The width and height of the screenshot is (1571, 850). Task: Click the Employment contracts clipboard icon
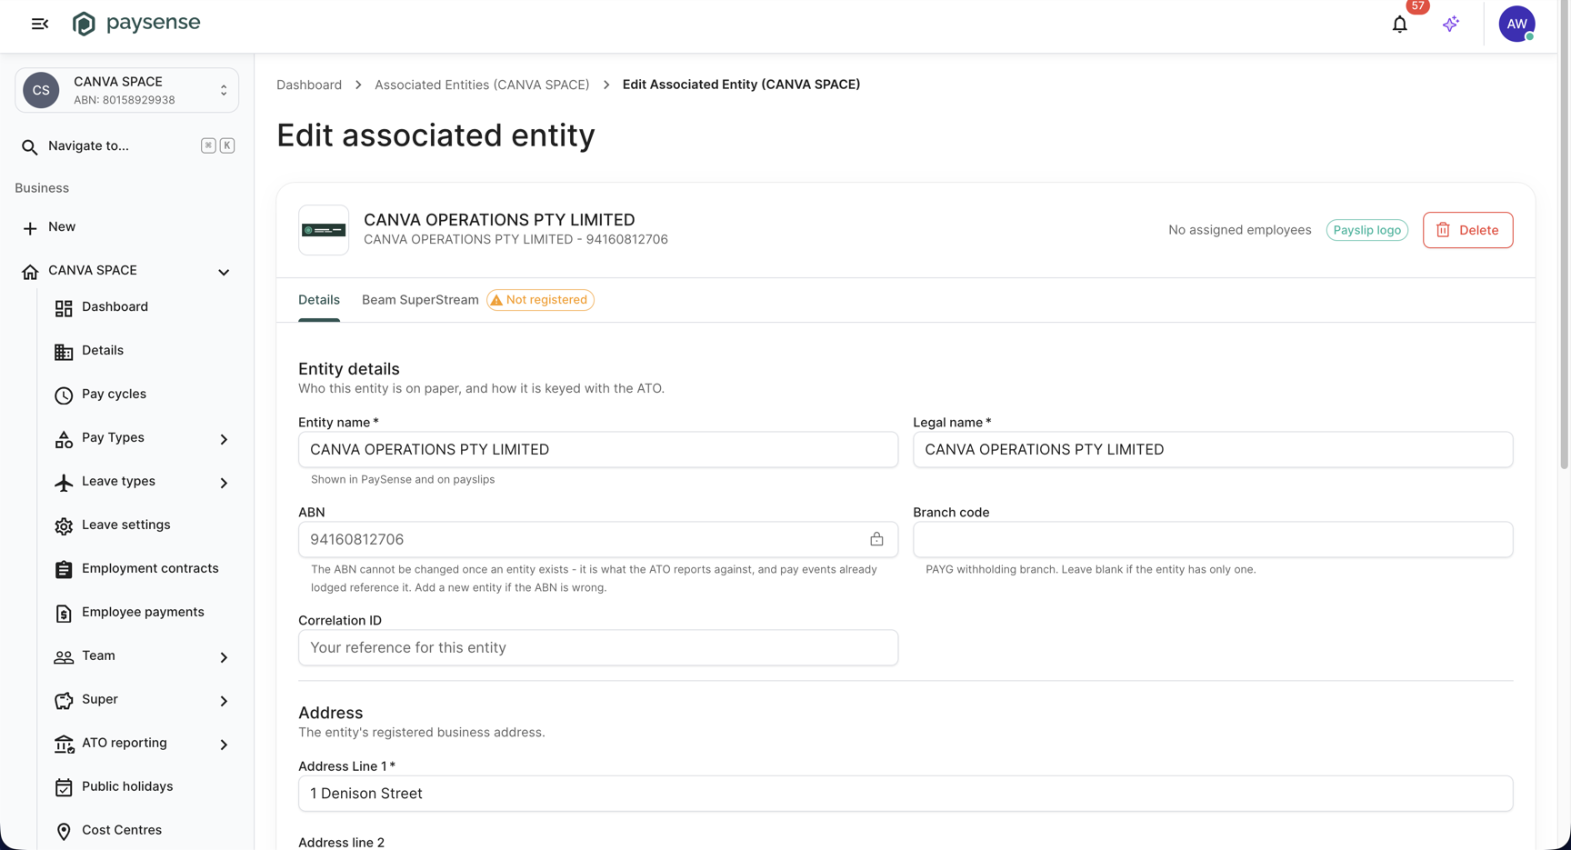pos(64,570)
